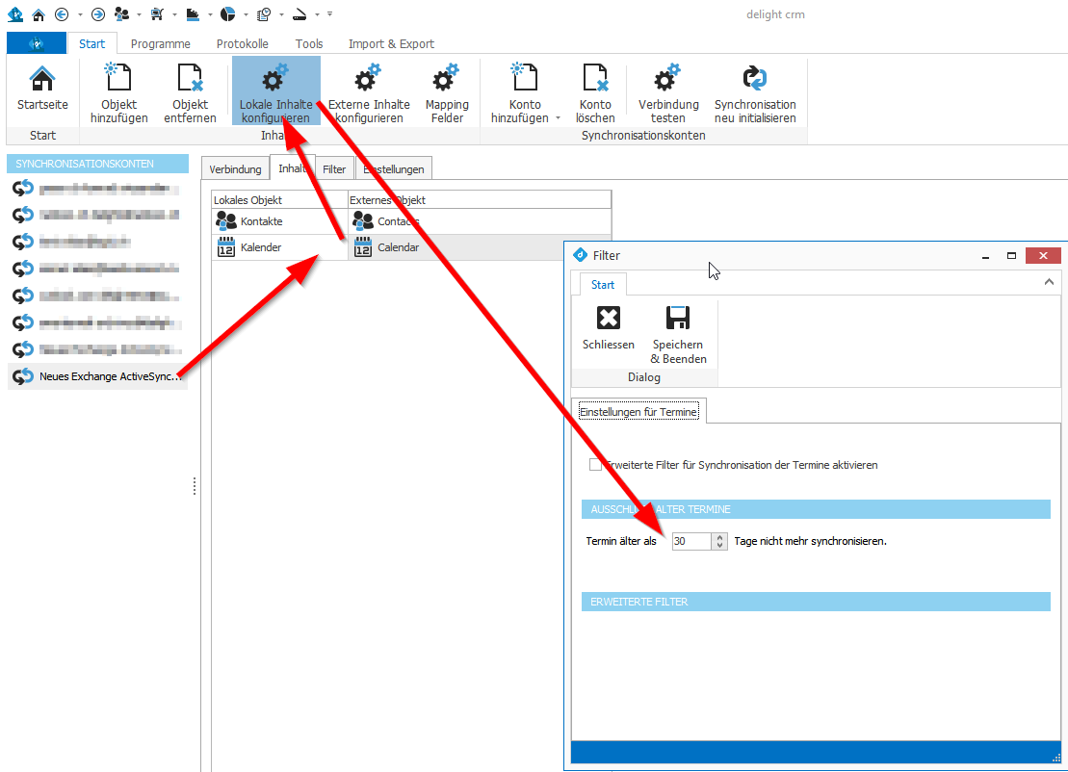Image resolution: width=1068 pixels, height=772 pixels.
Task: Select the Startseite home icon
Action: point(41,82)
